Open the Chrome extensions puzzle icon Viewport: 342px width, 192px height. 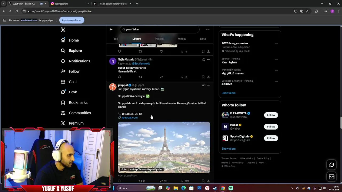pos(316,11)
